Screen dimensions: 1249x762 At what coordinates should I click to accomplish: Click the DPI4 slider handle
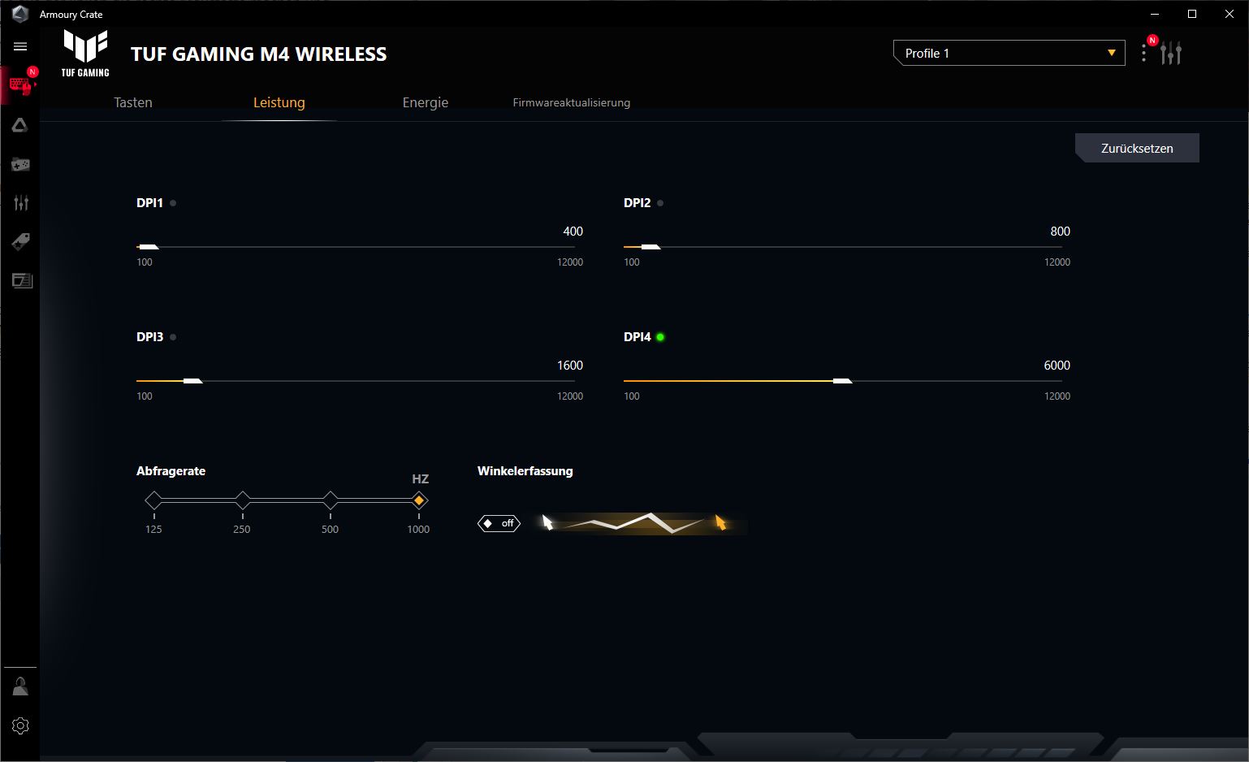pos(843,380)
